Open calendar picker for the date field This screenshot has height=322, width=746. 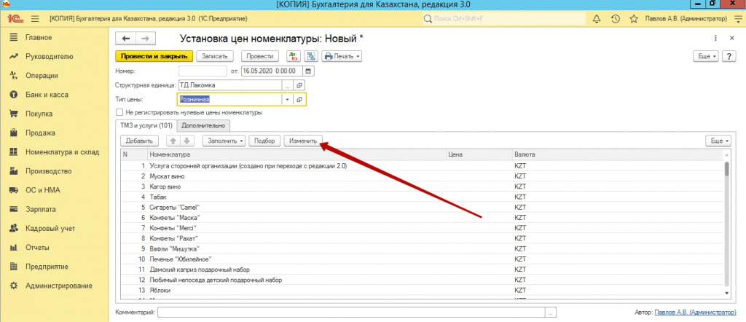308,71
